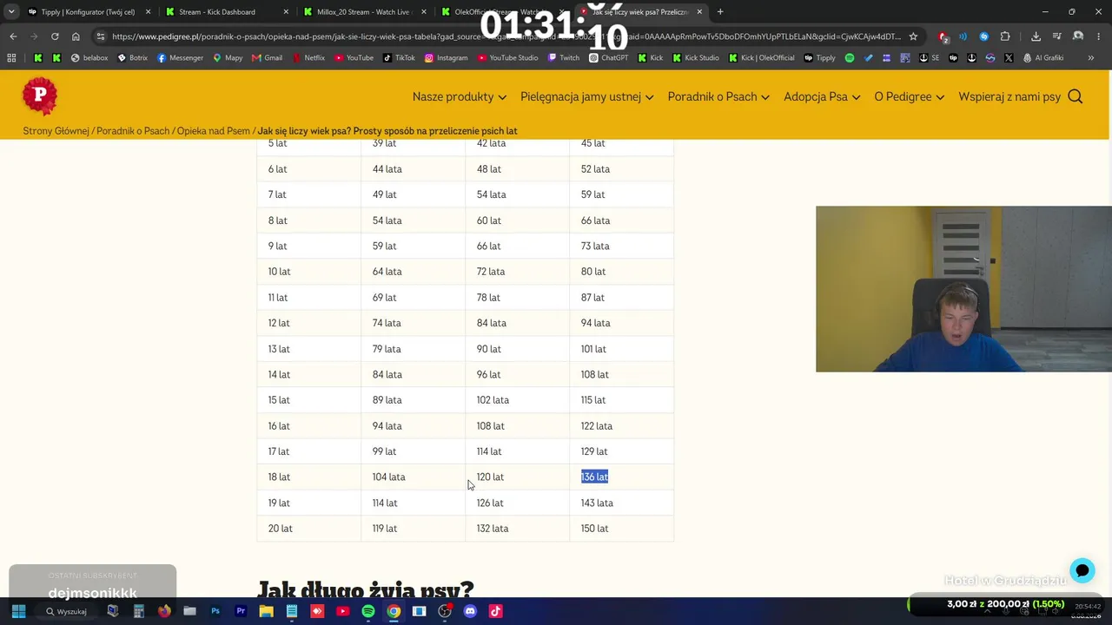The width and height of the screenshot is (1112, 625).
Task: Open the Instagram bookmark
Action: click(x=447, y=58)
